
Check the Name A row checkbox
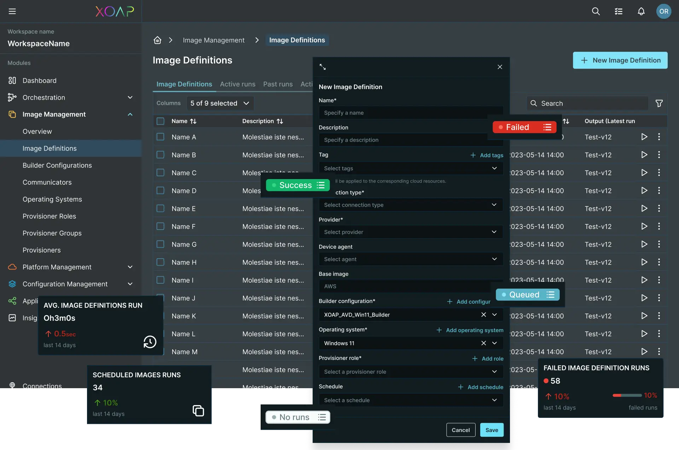click(160, 137)
